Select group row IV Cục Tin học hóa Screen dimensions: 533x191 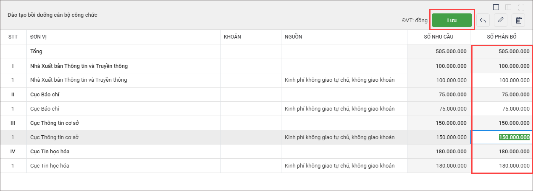coord(50,151)
